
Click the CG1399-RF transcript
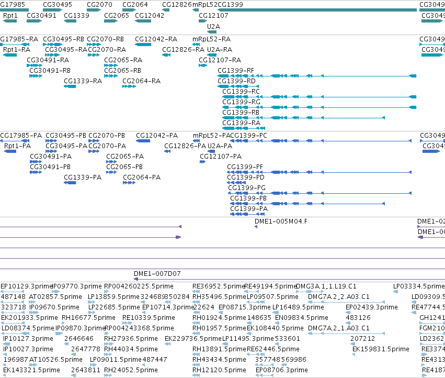click(x=317, y=76)
